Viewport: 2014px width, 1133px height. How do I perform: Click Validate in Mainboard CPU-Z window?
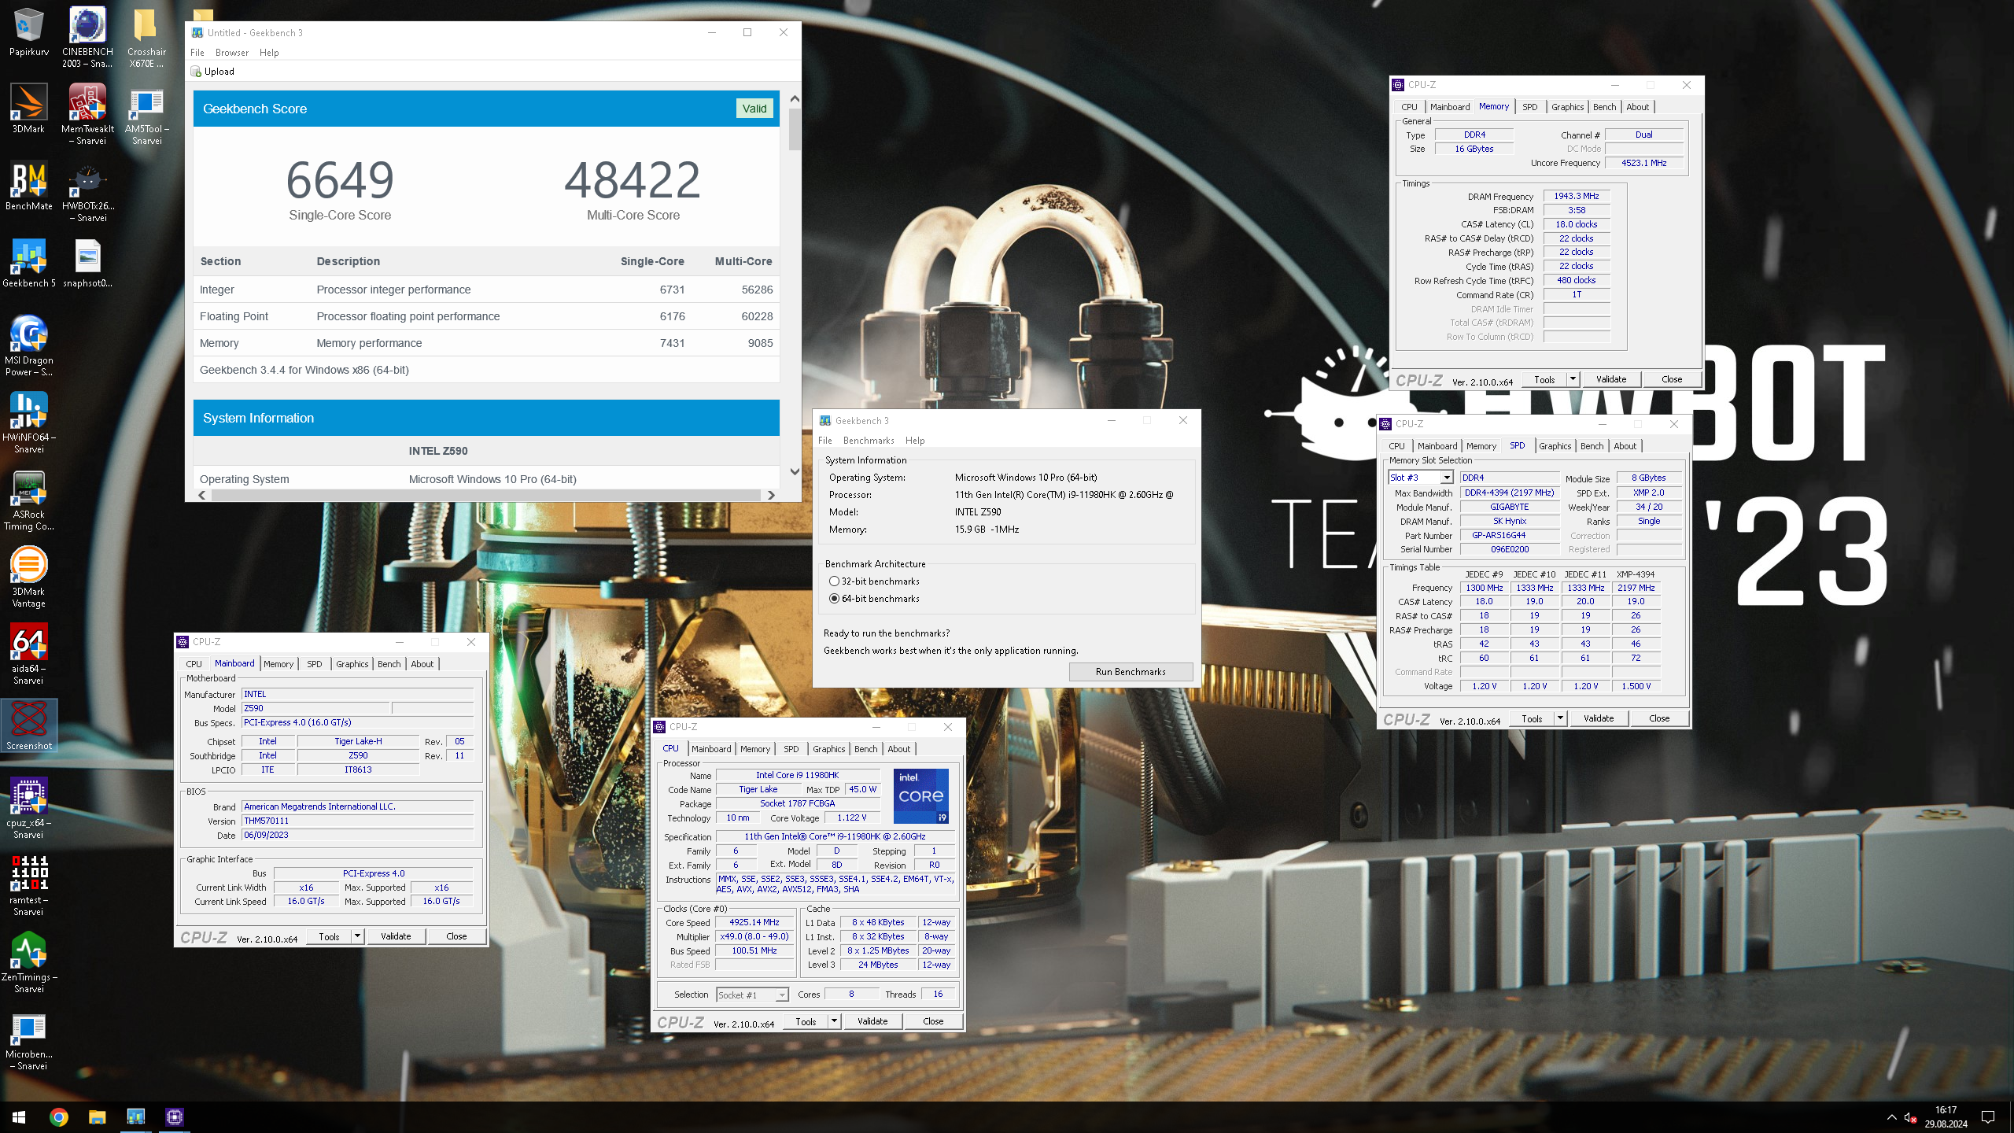click(396, 936)
